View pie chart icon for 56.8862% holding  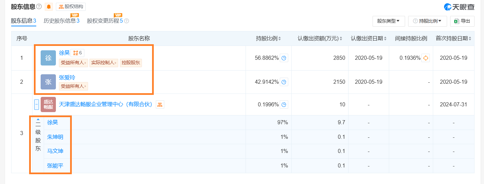click(x=284, y=58)
